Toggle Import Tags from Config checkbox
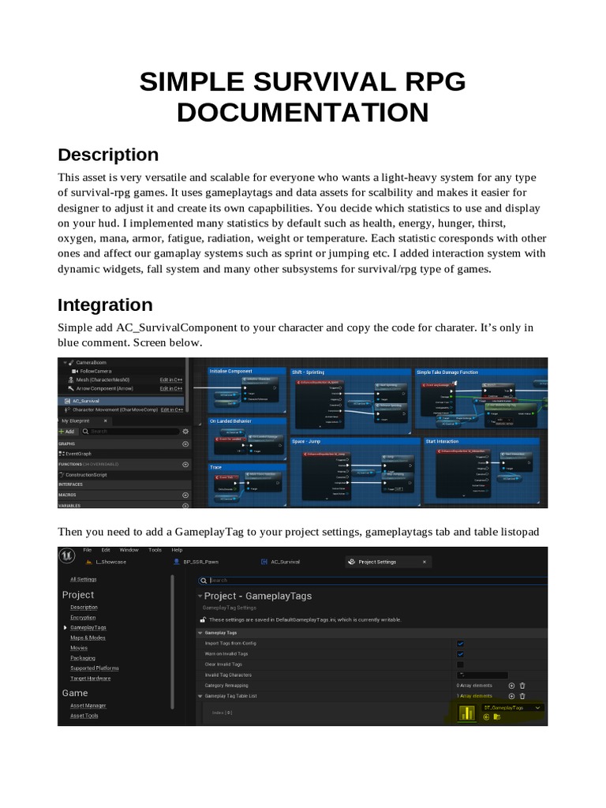Image resolution: width=606 pixels, height=808 pixels. tap(461, 643)
